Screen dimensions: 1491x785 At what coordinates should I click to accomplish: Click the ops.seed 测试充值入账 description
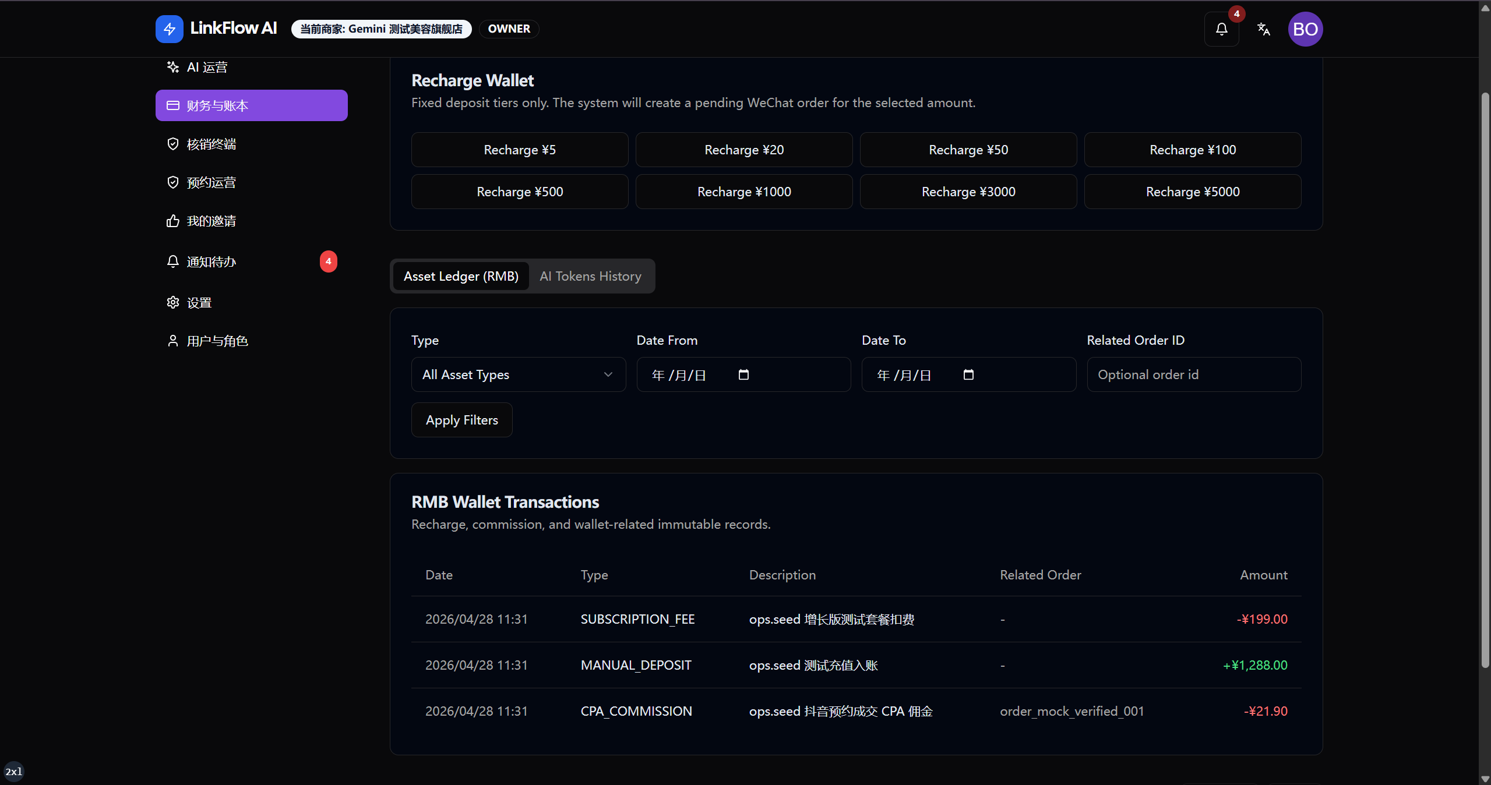(x=813, y=665)
